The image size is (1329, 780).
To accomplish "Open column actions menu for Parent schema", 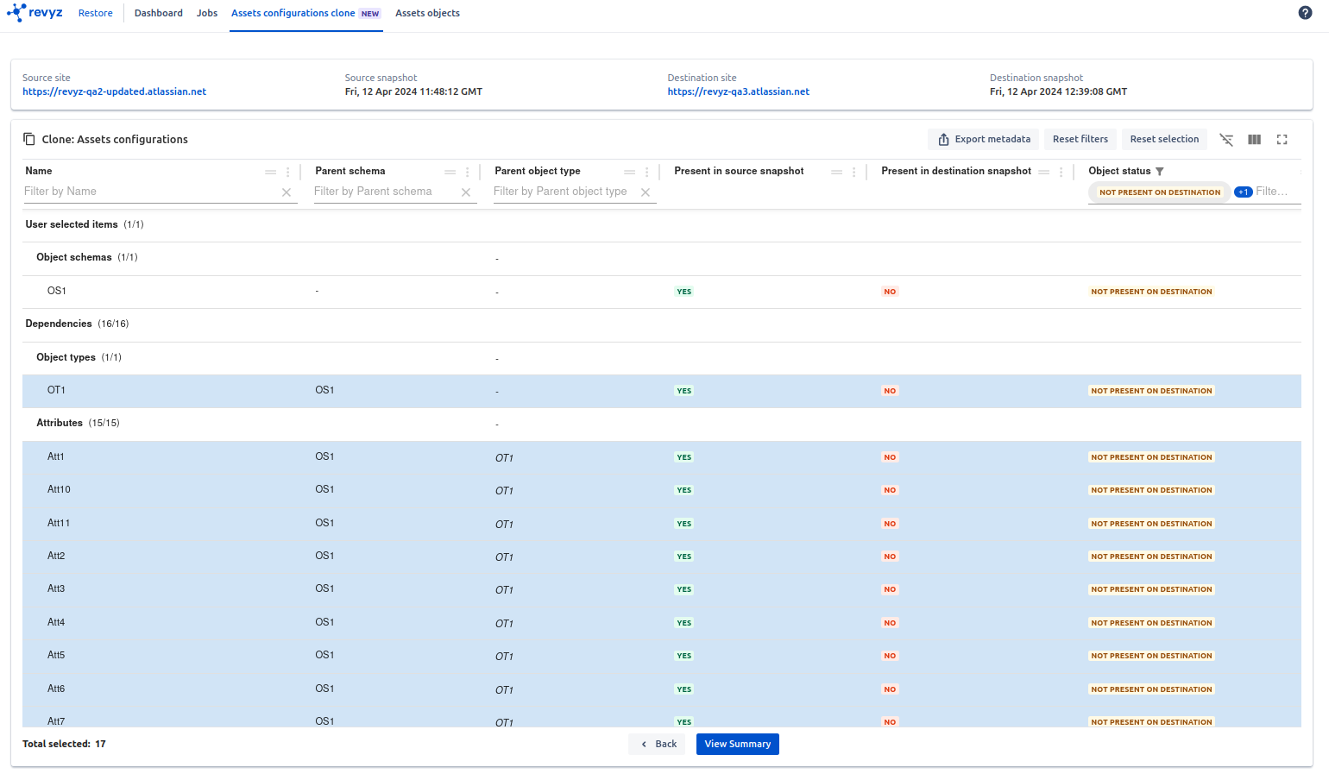I will click(x=468, y=172).
